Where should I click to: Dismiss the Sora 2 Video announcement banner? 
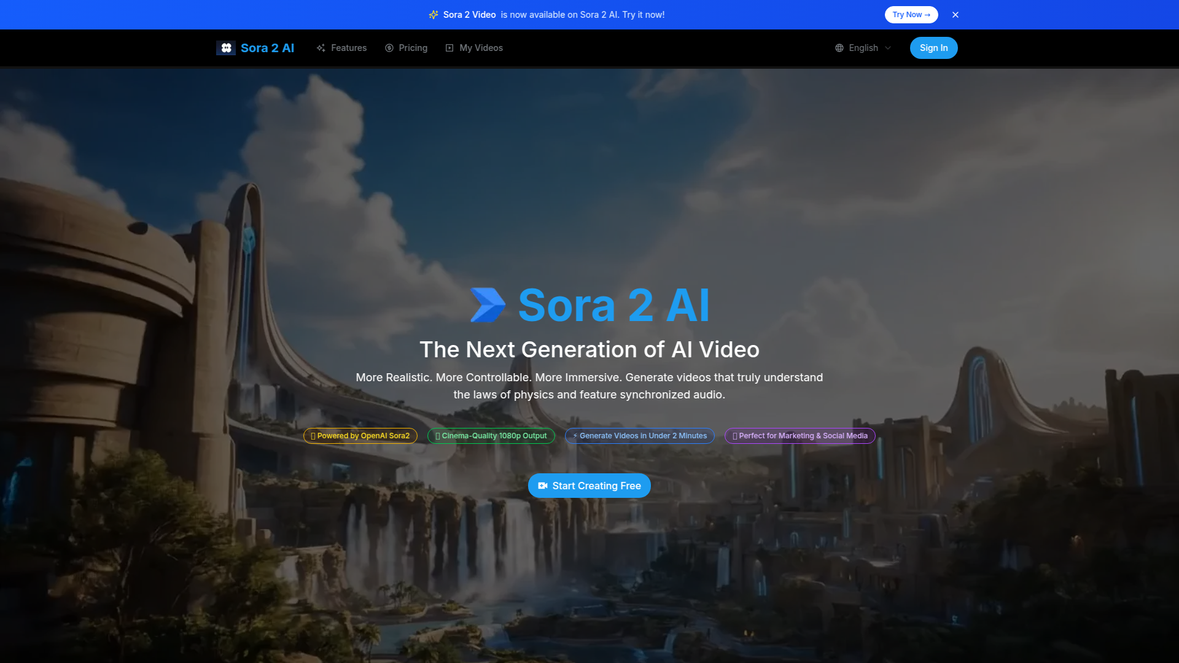pos(955,14)
